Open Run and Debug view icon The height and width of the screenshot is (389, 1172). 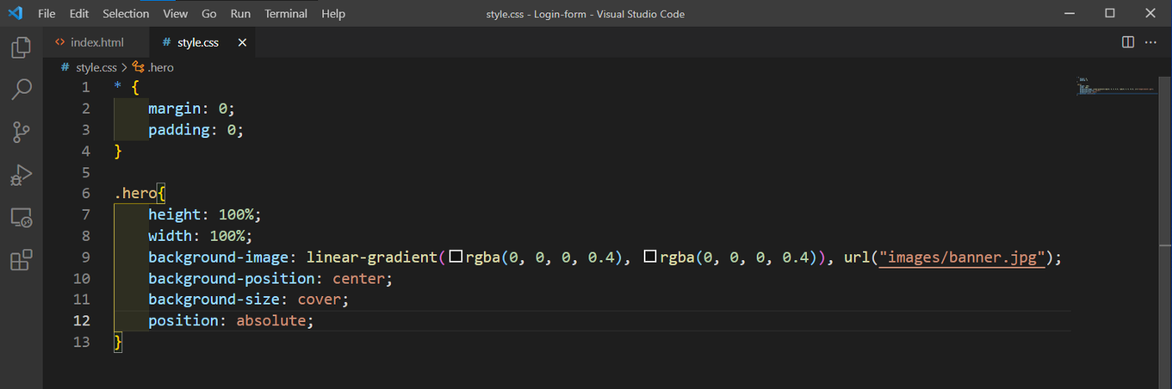point(21,174)
